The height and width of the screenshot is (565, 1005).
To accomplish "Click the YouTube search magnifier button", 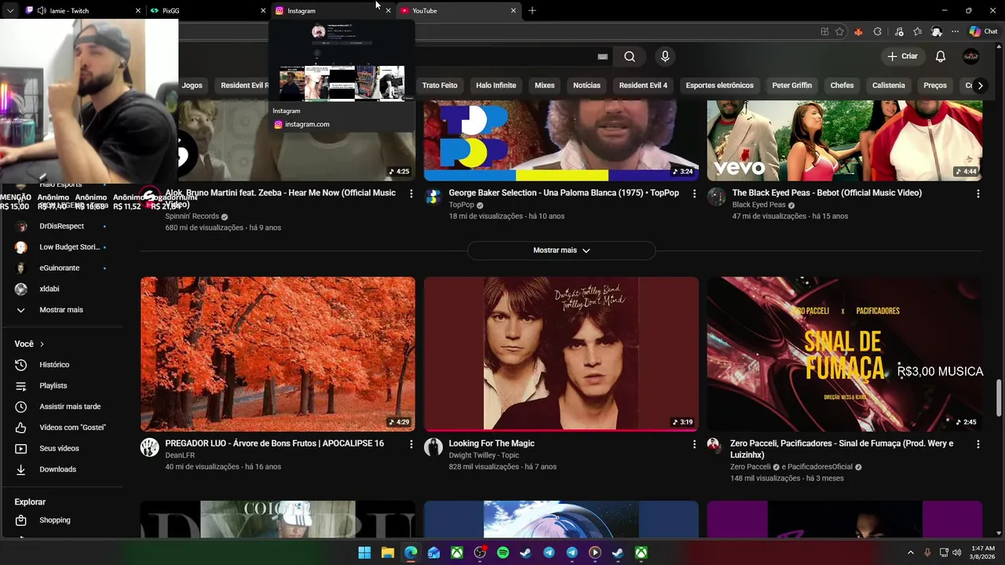I will coord(630,56).
